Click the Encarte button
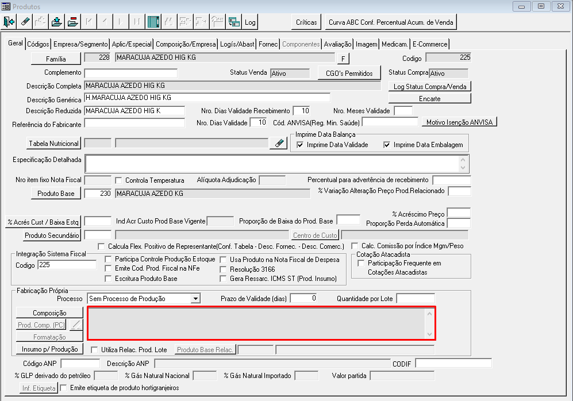573x401 pixels. 430,99
